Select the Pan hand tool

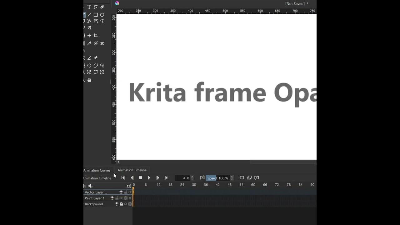(x=89, y=80)
